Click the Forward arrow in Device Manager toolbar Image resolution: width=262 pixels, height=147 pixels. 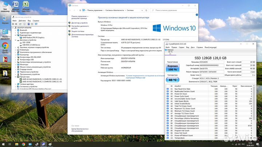pos(16,24)
